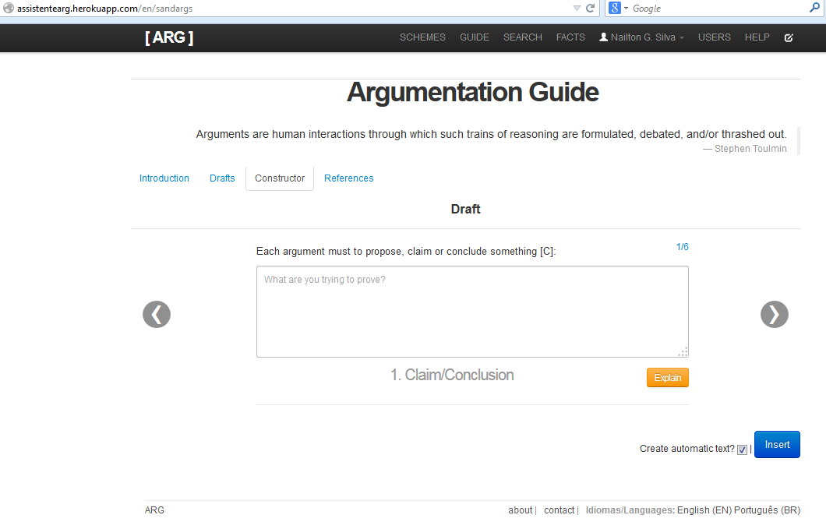Viewport: 826px width, 522px height.
Task: Toggle the Create automatic text checkbox
Action: point(742,450)
